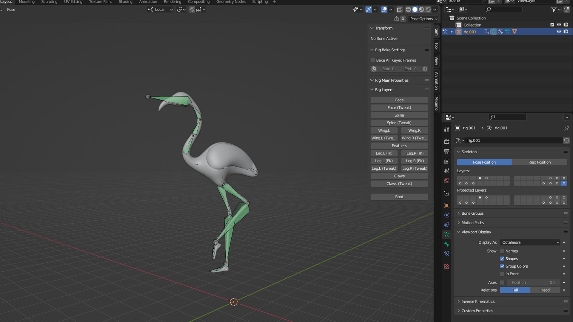Image resolution: width=573 pixels, height=322 pixels.
Task: Uncheck the Shapes checkbox
Action: (x=502, y=258)
